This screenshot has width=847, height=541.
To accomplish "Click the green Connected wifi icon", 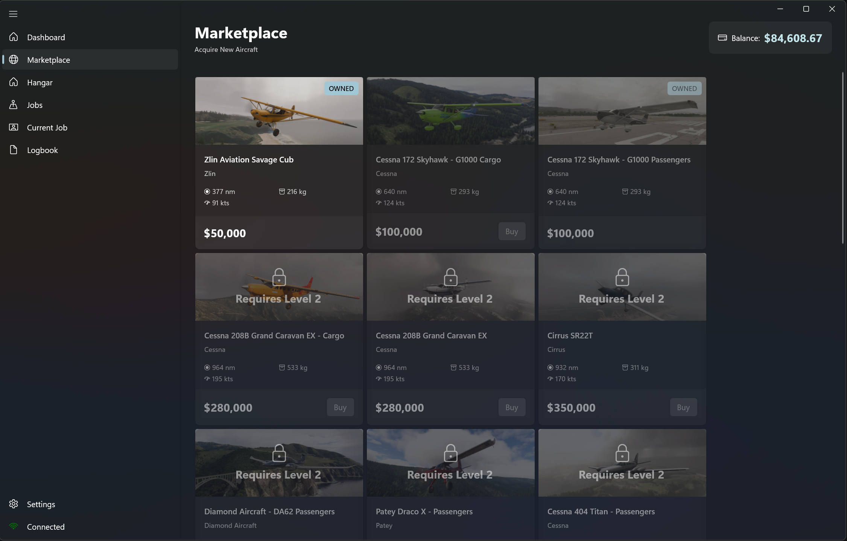I will coord(14,527).
